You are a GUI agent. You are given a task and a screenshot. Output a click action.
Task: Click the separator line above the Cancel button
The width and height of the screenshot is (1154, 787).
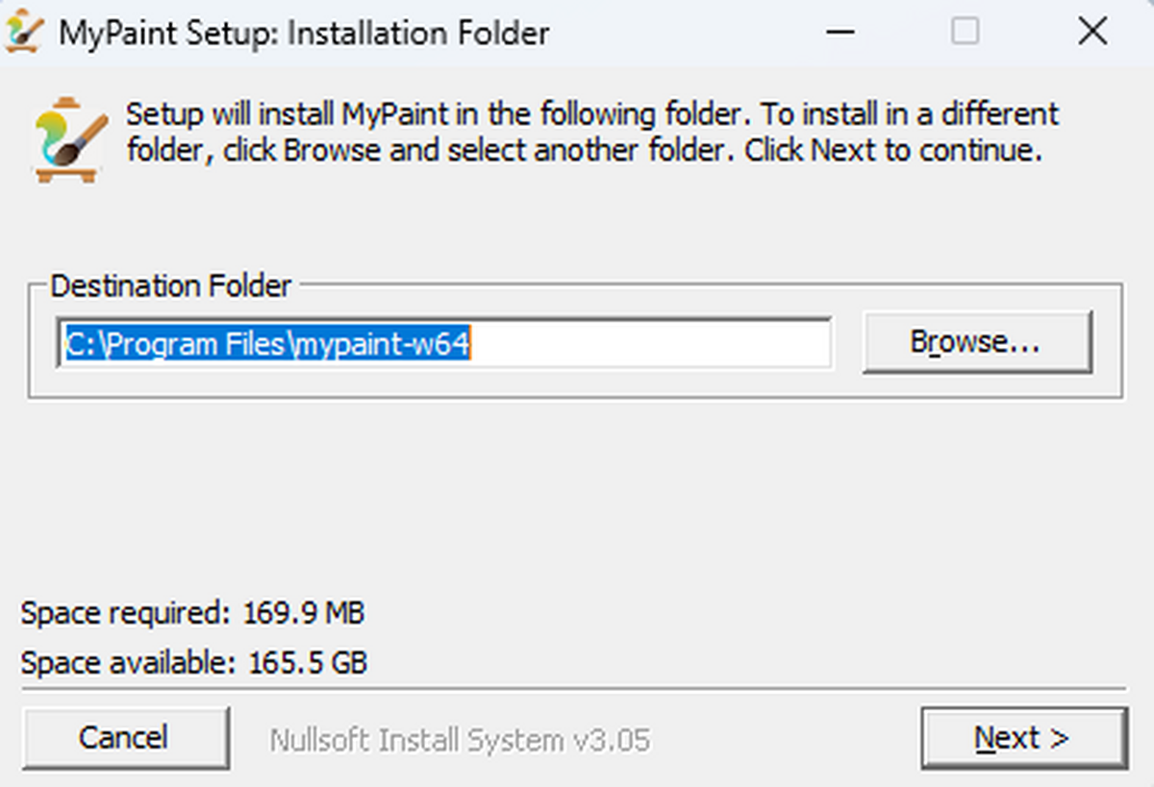coord(577,688)
